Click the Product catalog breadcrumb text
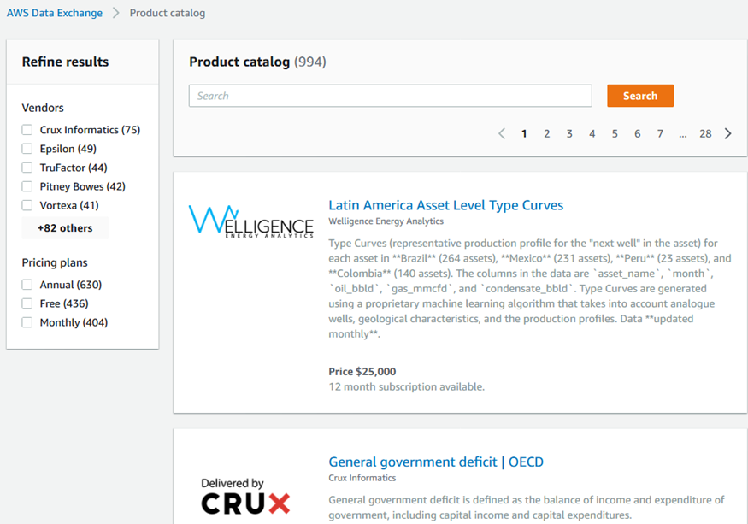This screenshot has width=748, height=524. pos(168,13)
